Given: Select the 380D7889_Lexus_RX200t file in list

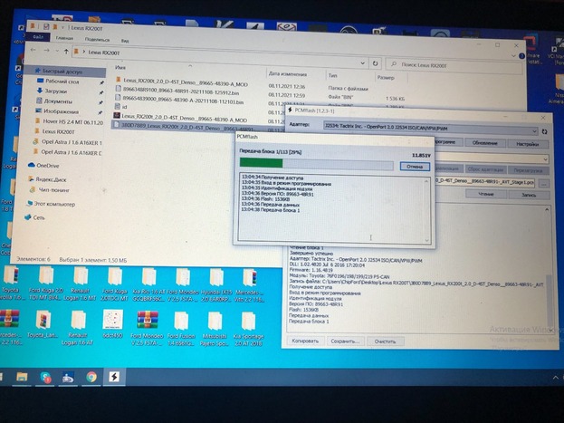Looking at the screenshot, I should (172, 125).
